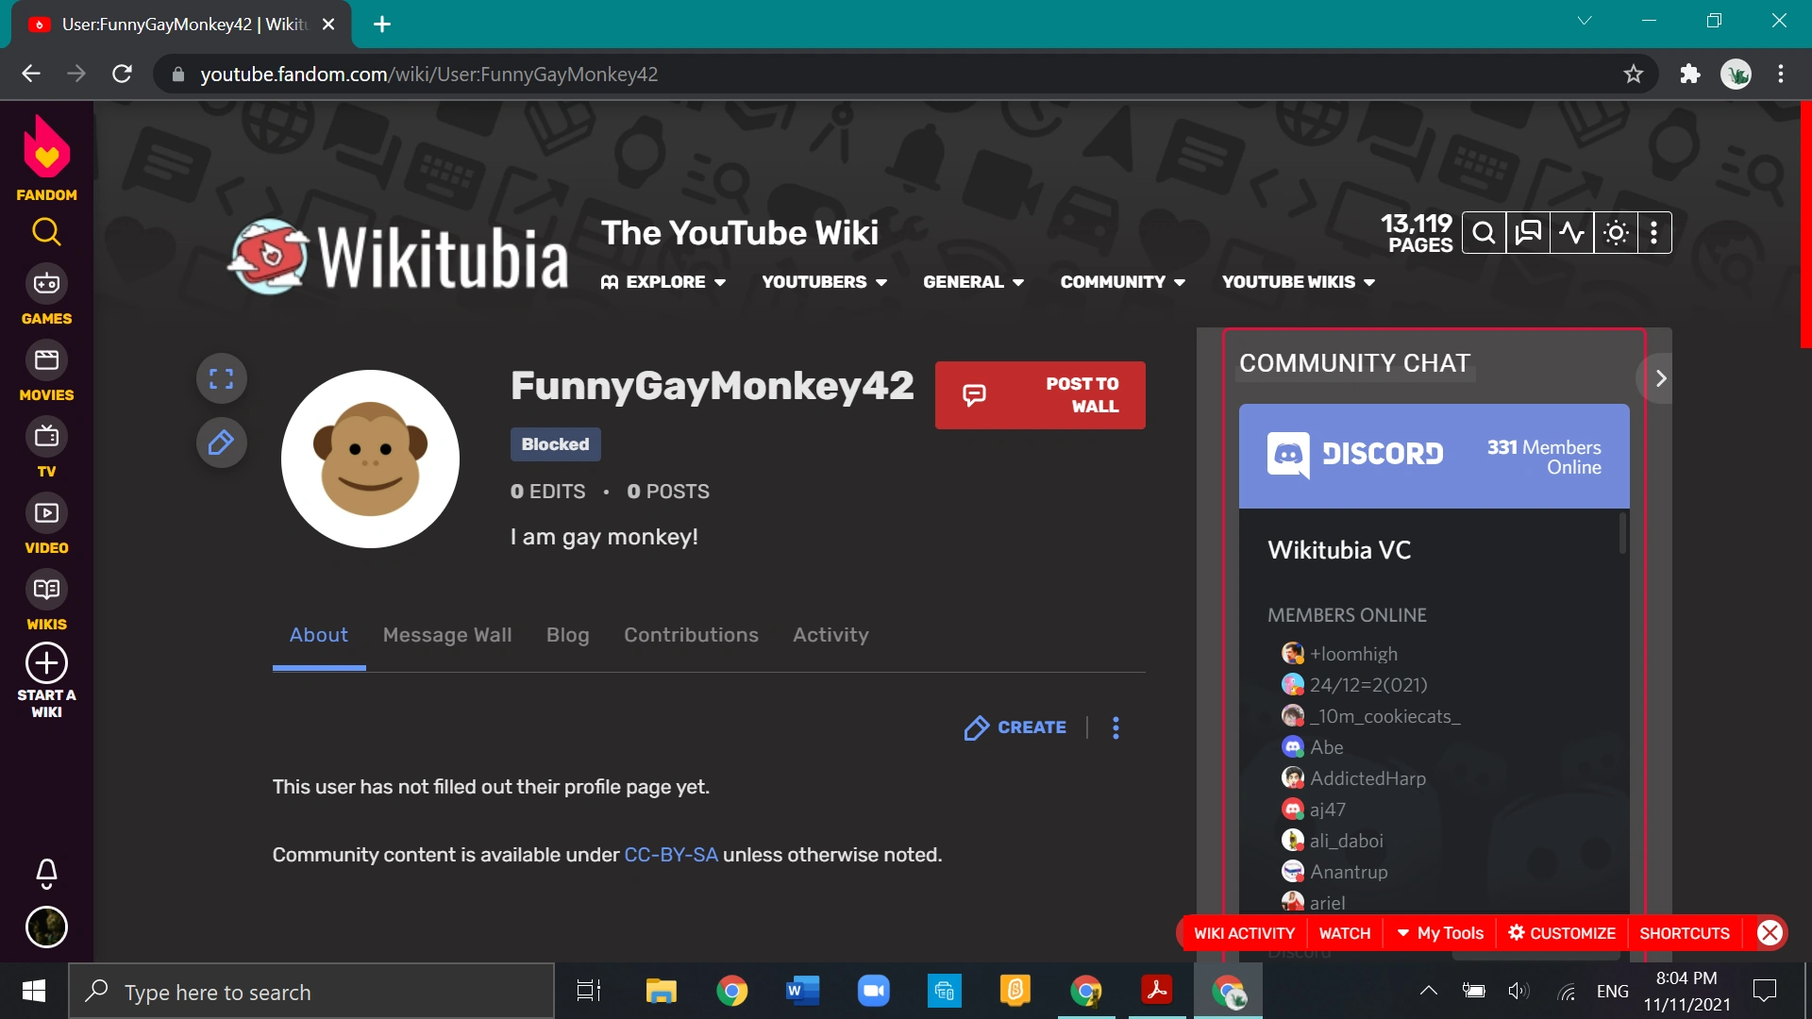Image resolution: width=1812 pixels, height=1019 pixels.
Task: Click the Start a Wiki plus icon
Action: [46, 663]
